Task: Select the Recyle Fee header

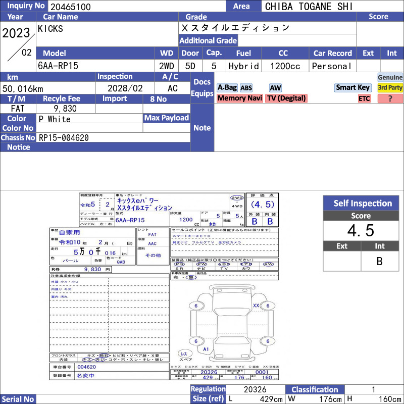Action: pyautogui.click(x=62, y=98)
